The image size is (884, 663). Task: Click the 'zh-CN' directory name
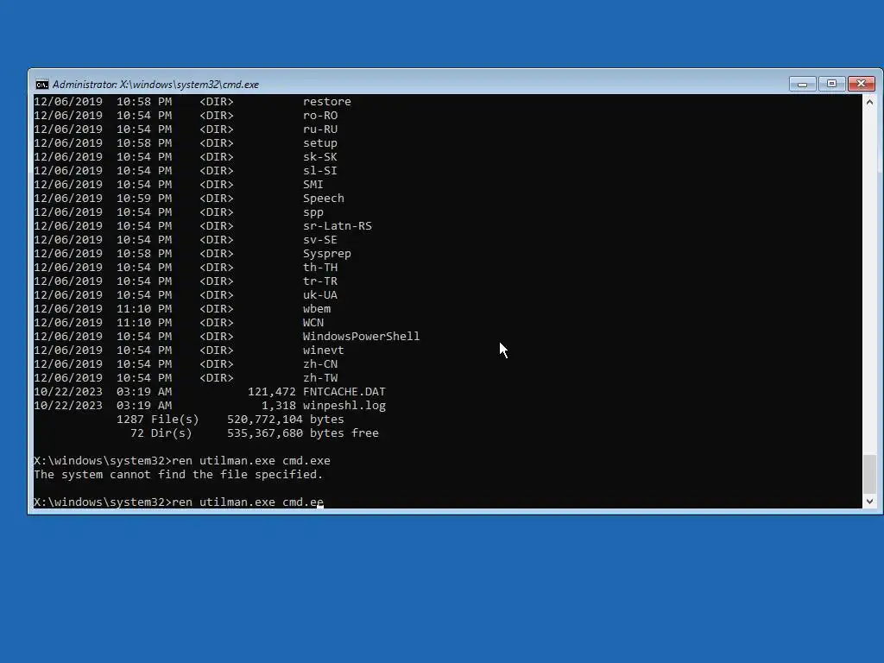pyautogui.click(x=320, y=363)
